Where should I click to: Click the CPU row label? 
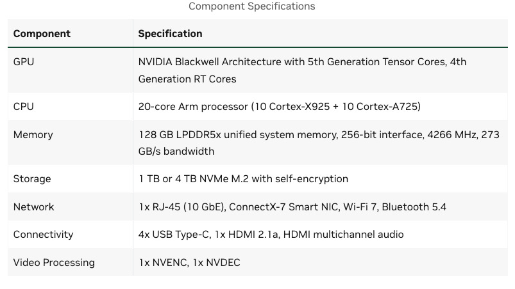click(23, 106)
